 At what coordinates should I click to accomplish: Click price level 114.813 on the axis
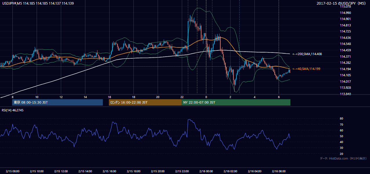(x=345, y=25)
